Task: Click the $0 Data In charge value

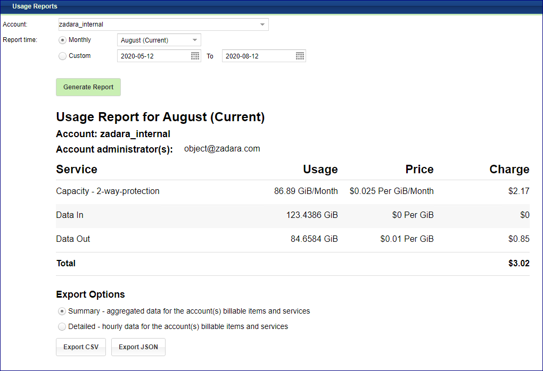Action: [x=525, y=215]
